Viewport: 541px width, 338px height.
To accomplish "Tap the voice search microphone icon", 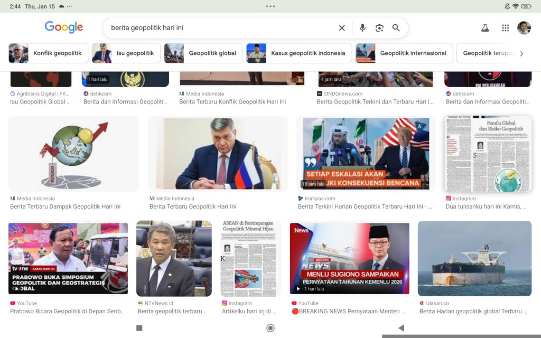I will click(362, 28).
